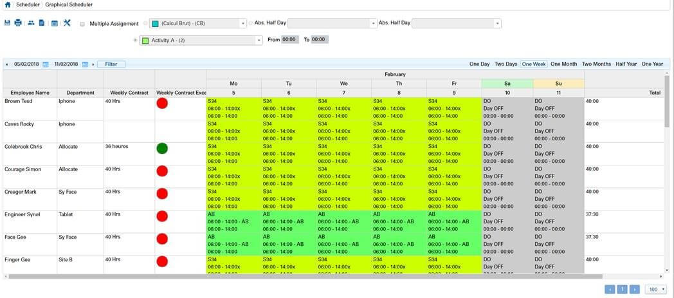Image resolution: width=674 pixels, height=298 pixels.
Task: Enable Multiple Assignment checkbox
Action: click(x=82, y=24)
